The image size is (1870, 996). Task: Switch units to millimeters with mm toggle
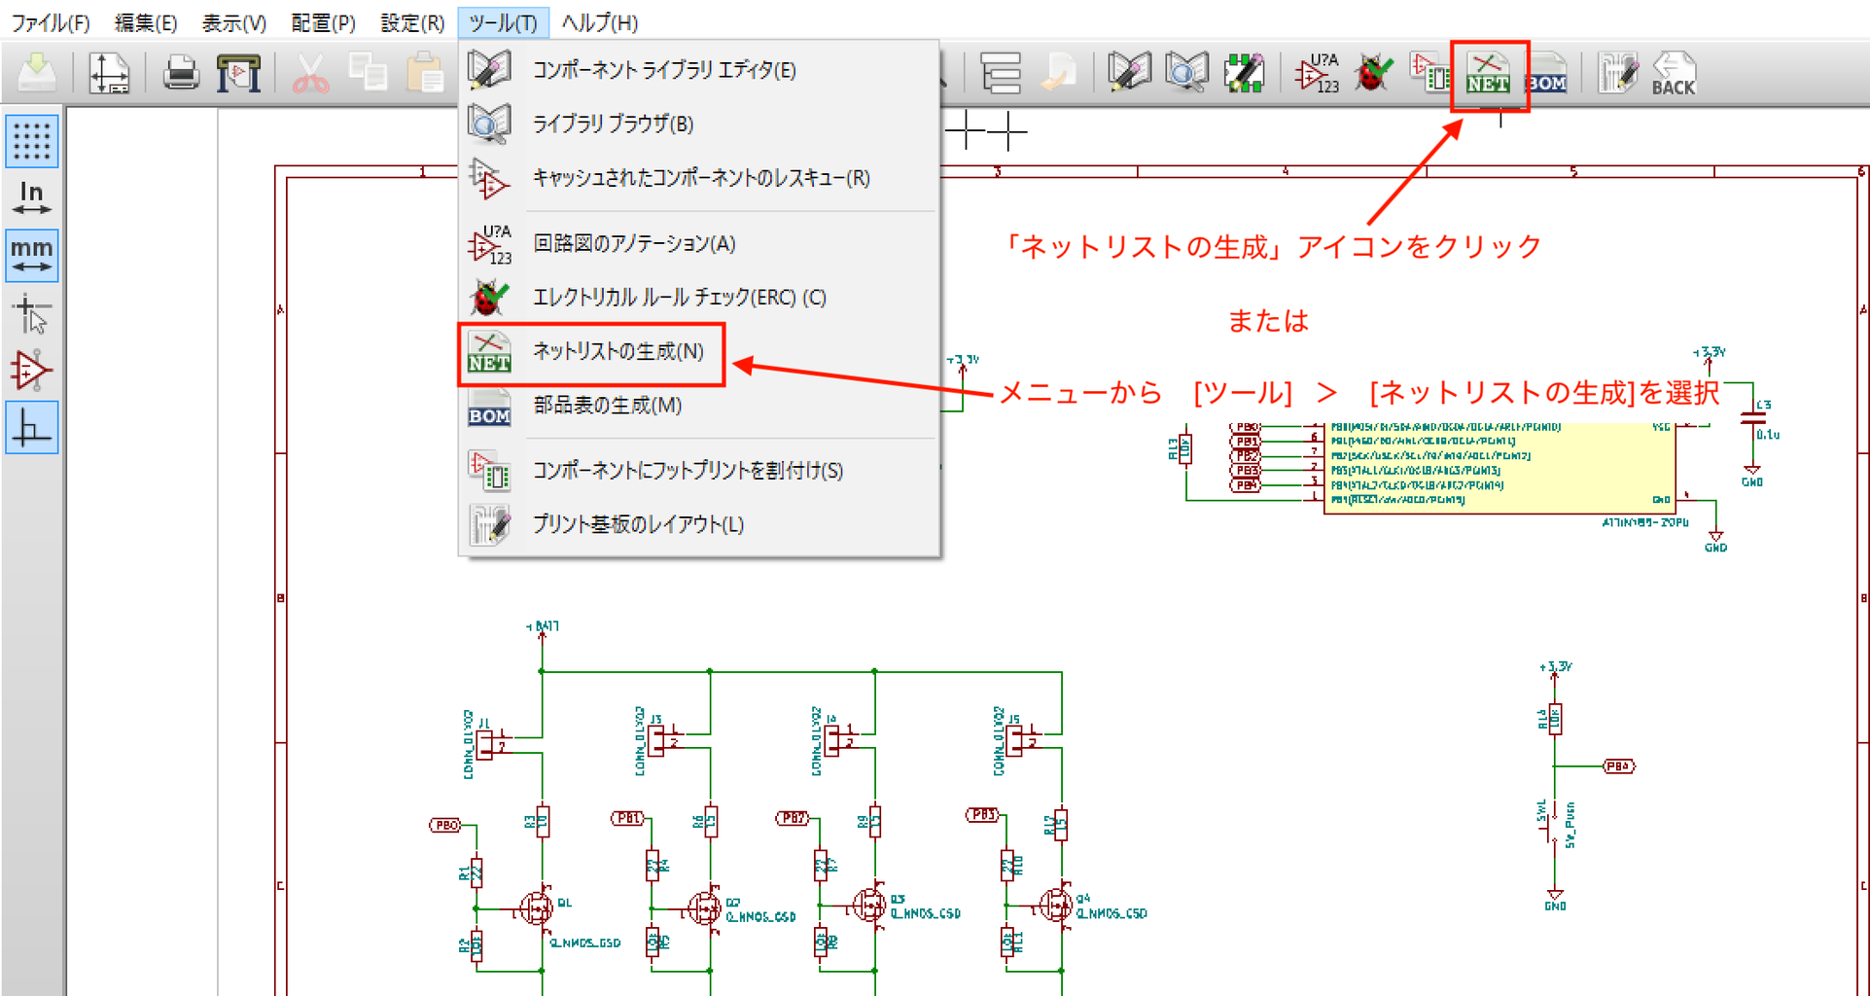coord(32,255)
